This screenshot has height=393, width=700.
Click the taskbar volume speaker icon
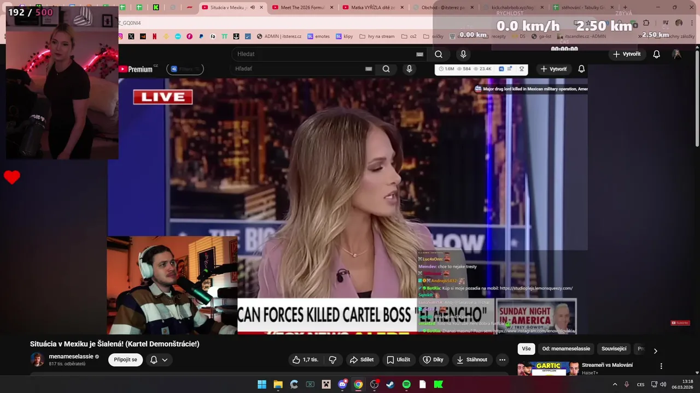click(x=663, y=384)
